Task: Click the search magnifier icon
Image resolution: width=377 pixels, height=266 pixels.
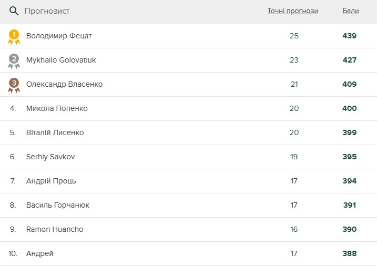Action: [x=14, y=11]
